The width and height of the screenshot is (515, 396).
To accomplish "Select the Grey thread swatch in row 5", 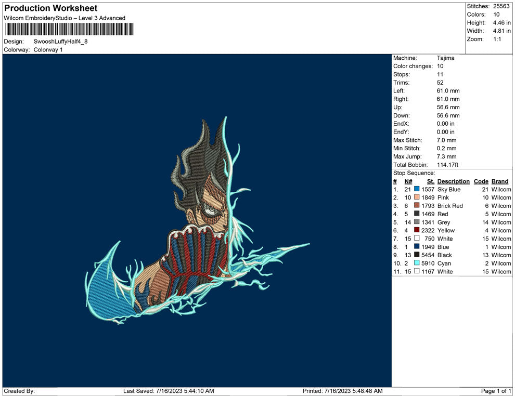I will coord(417,222).
